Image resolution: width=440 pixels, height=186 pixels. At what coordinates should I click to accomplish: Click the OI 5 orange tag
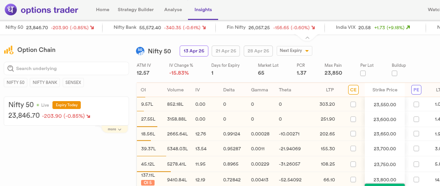148,183
